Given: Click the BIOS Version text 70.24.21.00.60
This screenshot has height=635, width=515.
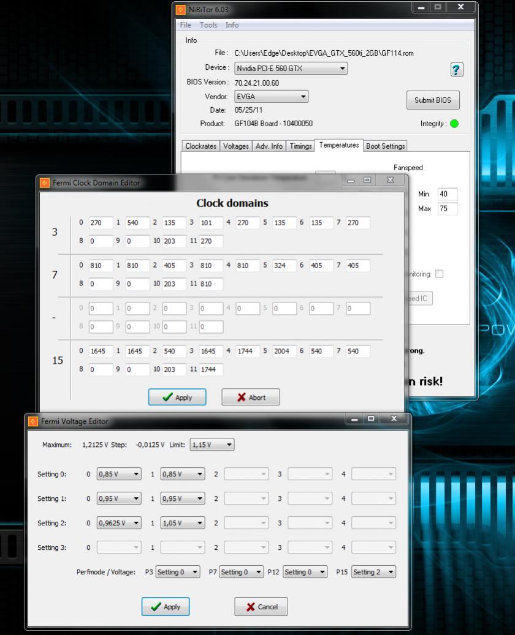Looking at the screenshot, I should tap(257, 83).
